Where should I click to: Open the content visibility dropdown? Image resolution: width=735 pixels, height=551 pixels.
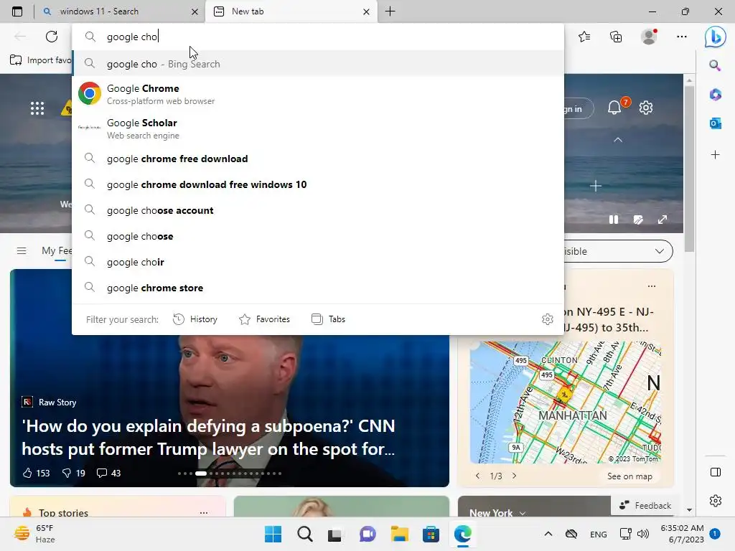pos(618,251)
